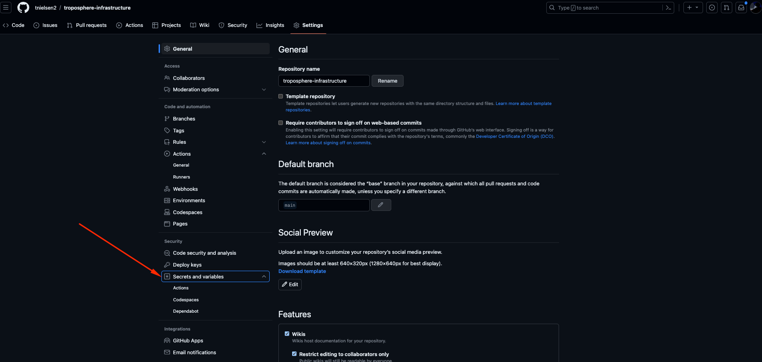This screenshot has width=762, height=362.
Task: Click the GitHub Apps icon
Action: point(167,341)
